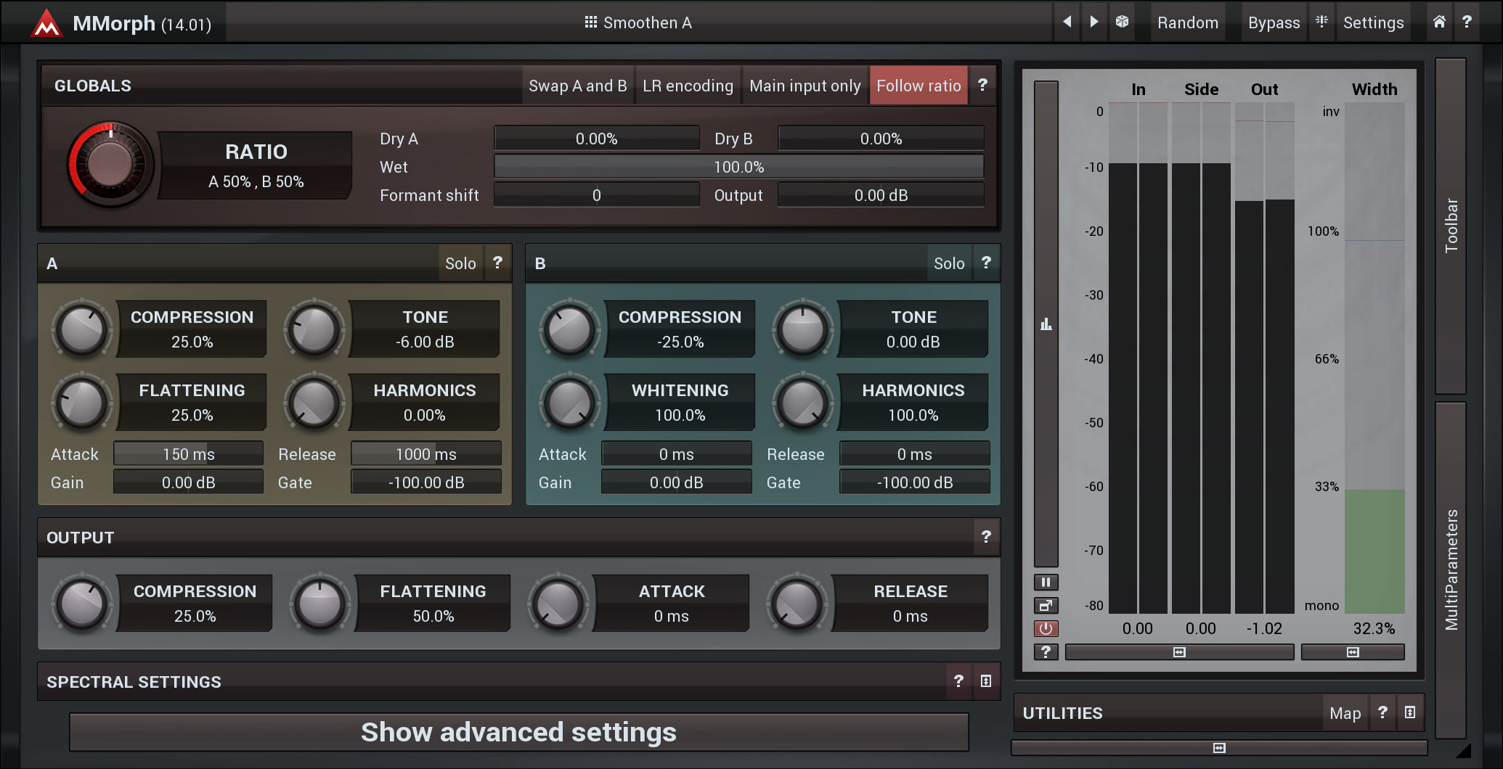This screenshot has height=769, width=1503.
Task: Open Globals panel help question mark
Action: [982, 85]
